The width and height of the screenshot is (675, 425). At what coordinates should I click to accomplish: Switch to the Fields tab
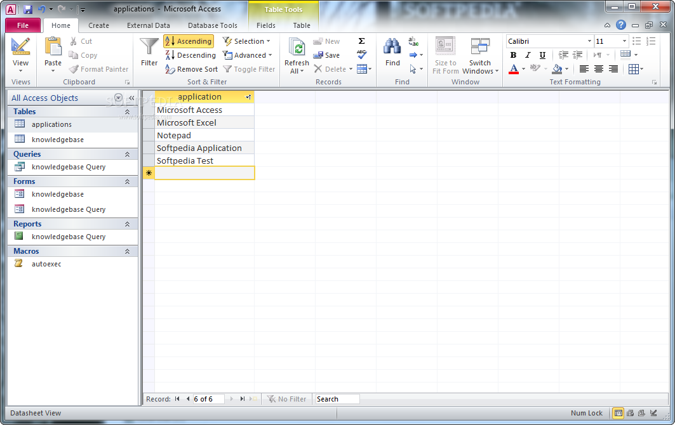coord(266,25)
